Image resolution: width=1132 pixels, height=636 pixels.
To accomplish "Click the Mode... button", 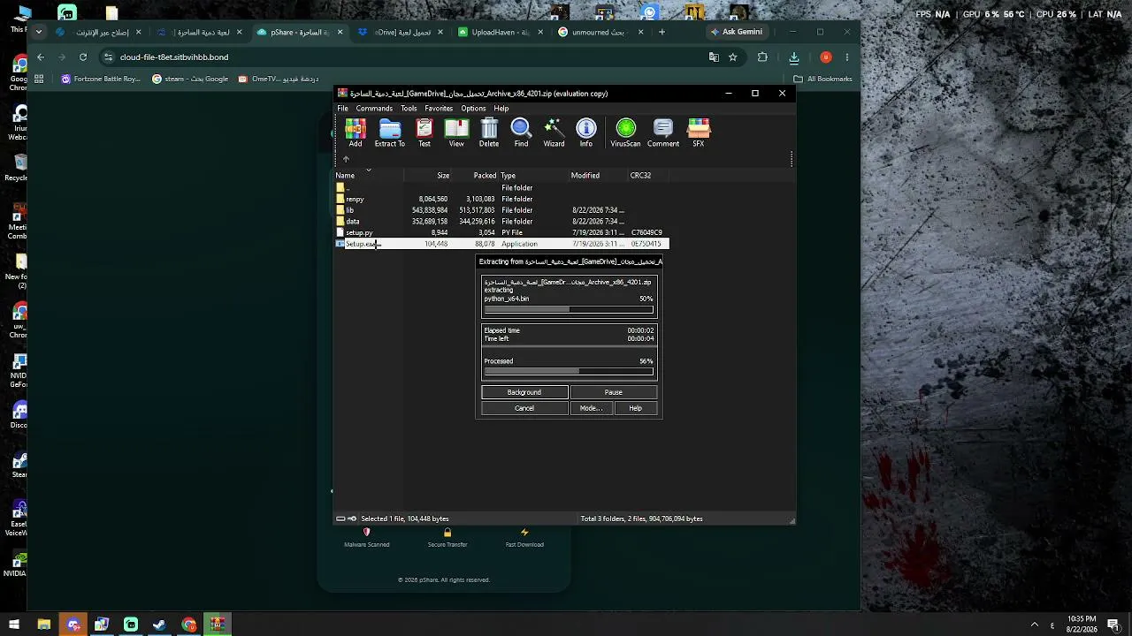I will 591,408.
